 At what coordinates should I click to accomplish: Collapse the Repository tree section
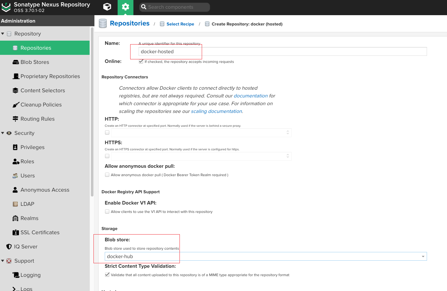3,34
